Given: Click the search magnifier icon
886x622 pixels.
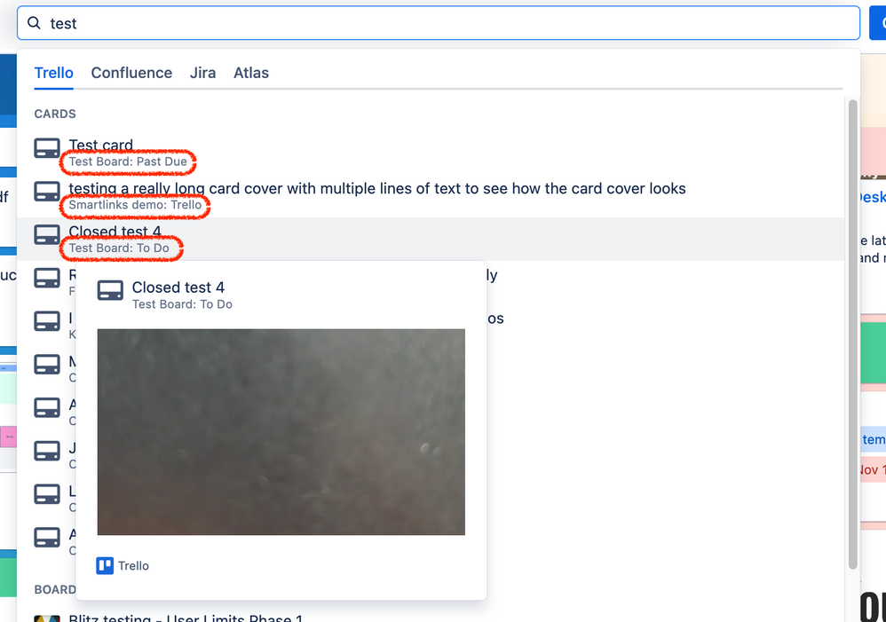Looking at the screenshot, I should click(34, 23).
